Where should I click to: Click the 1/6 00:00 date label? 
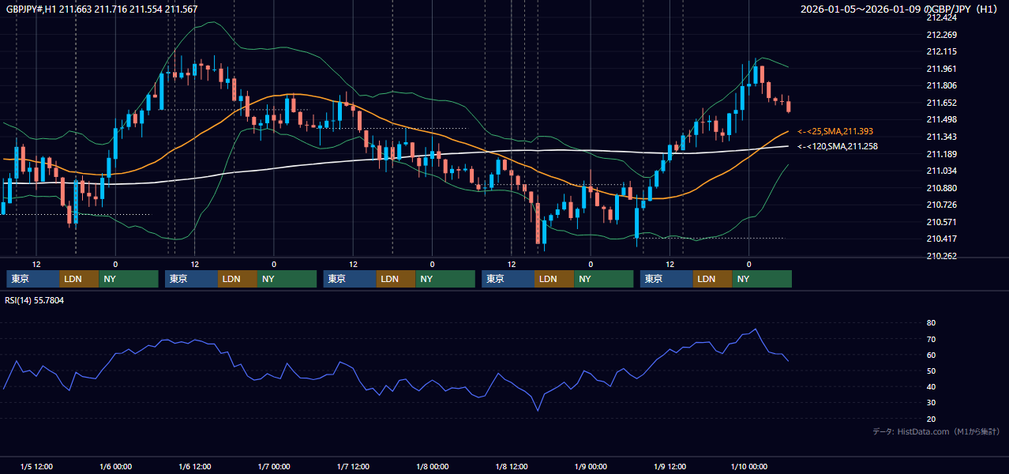click(115, 467)
